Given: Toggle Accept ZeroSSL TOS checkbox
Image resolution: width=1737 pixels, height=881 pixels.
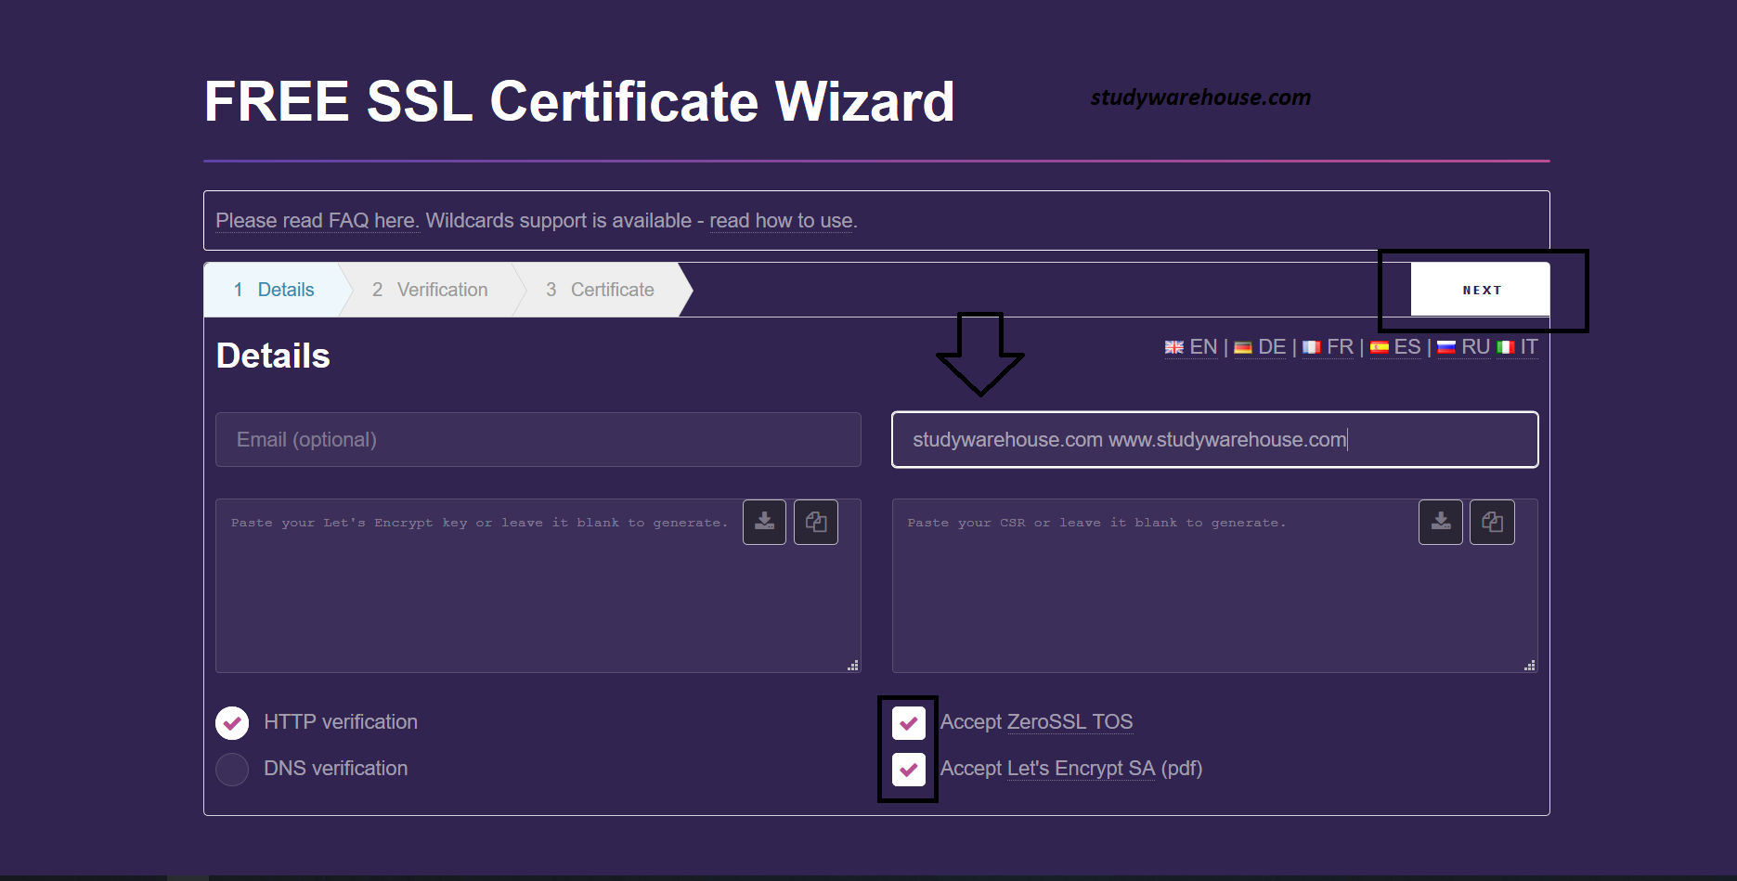Looking at the screenshot, I should point(909,723).
